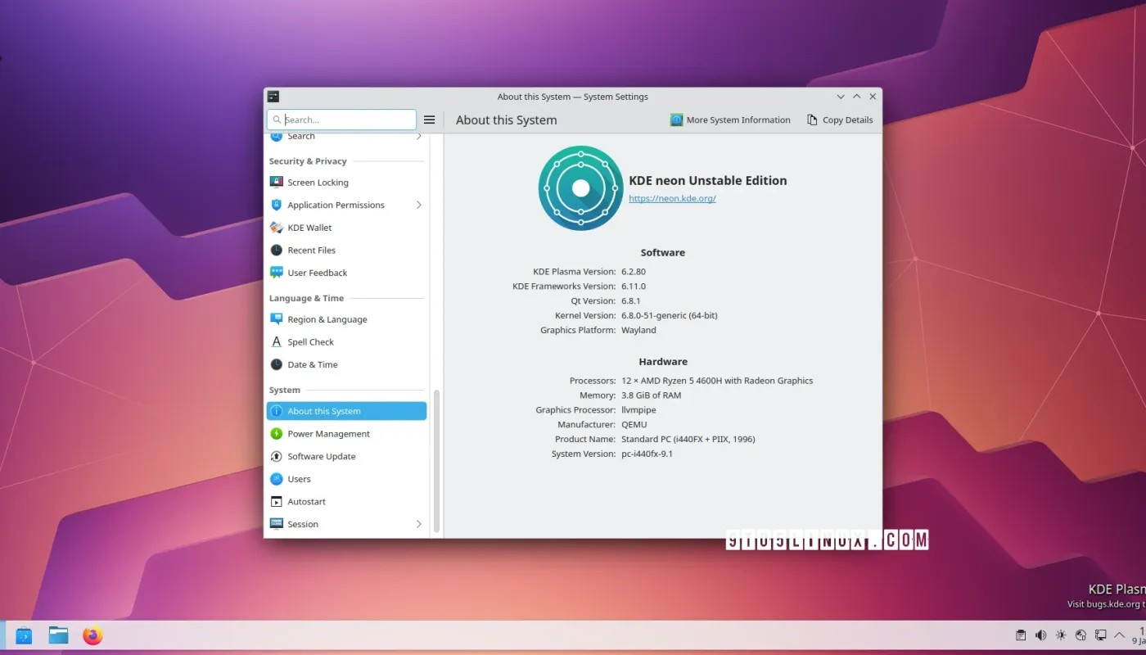Select About this System in sidebar

346,411
